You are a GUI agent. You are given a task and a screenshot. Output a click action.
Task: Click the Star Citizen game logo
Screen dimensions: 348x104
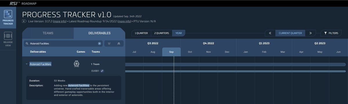pos(77,64)
